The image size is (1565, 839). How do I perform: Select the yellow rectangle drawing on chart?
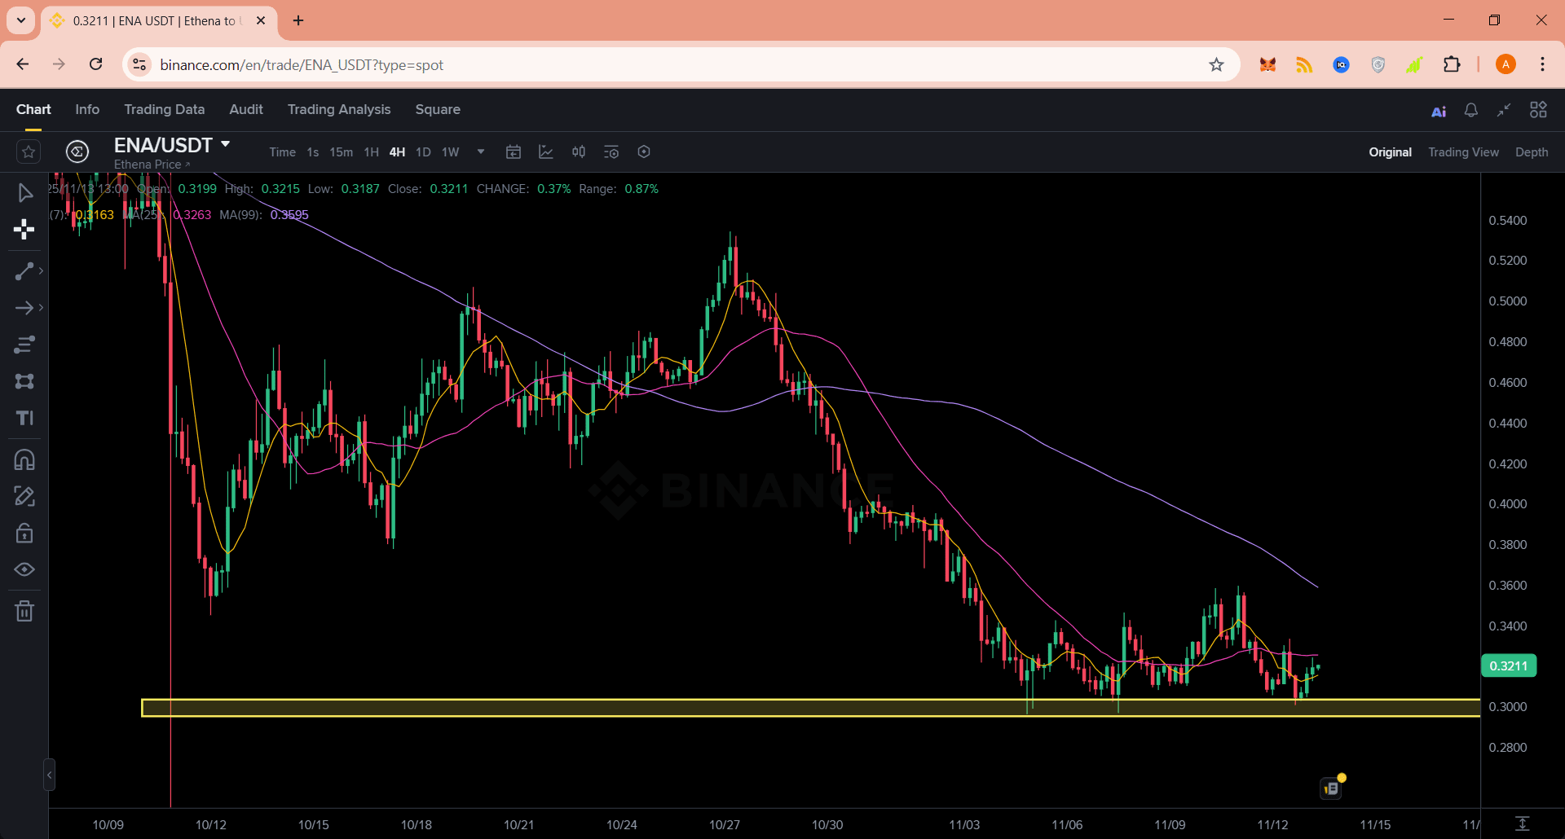tap(810, 708)
